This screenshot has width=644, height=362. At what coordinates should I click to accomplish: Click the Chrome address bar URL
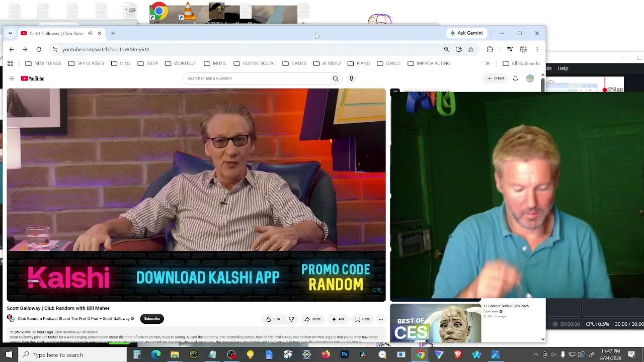point(106,49)
